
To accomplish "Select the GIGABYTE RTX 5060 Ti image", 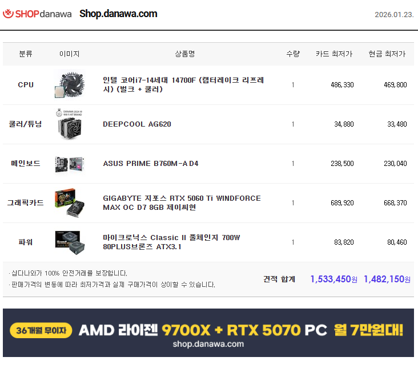I will click(70, 202).
